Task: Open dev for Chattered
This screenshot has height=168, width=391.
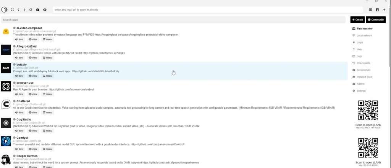Action: click(19, 113)
